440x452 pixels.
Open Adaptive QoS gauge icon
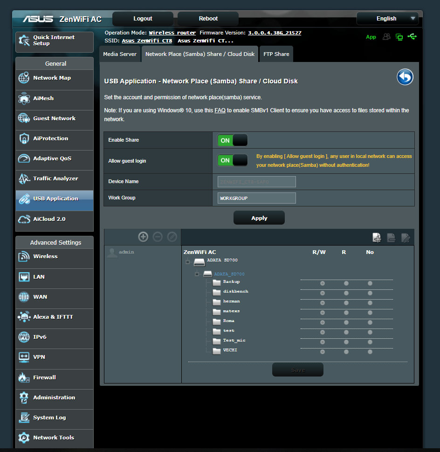24,158
